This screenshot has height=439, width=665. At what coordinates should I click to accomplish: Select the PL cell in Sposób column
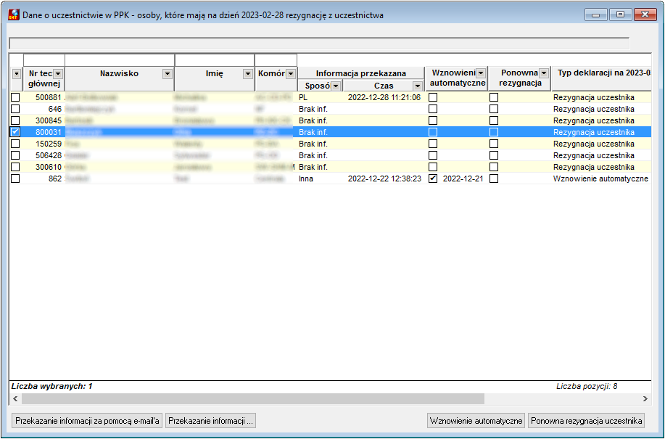click(320, 97)
